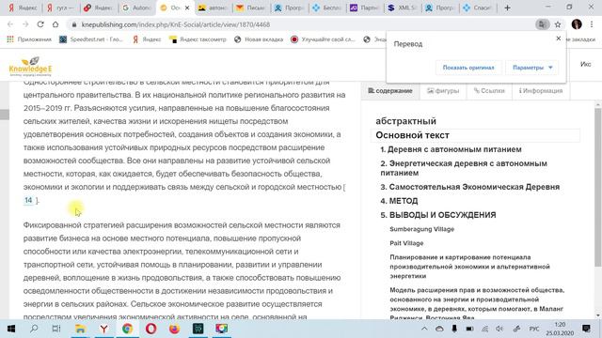Close the Перевод translation popup

point(559,38)
